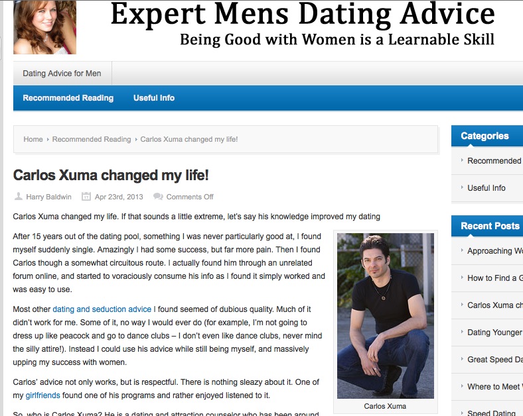Click the author person icon beside Harry Baldwin

coord(19,196)
